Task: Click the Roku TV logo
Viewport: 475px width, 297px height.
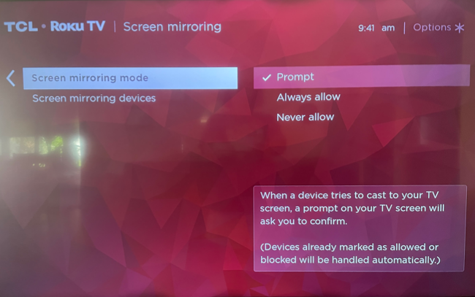Action: pos(78,26)
